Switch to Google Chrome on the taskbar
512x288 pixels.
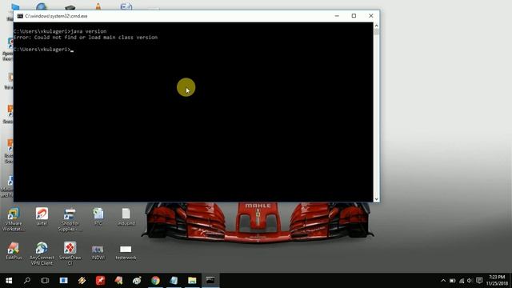tap(155, 281)
